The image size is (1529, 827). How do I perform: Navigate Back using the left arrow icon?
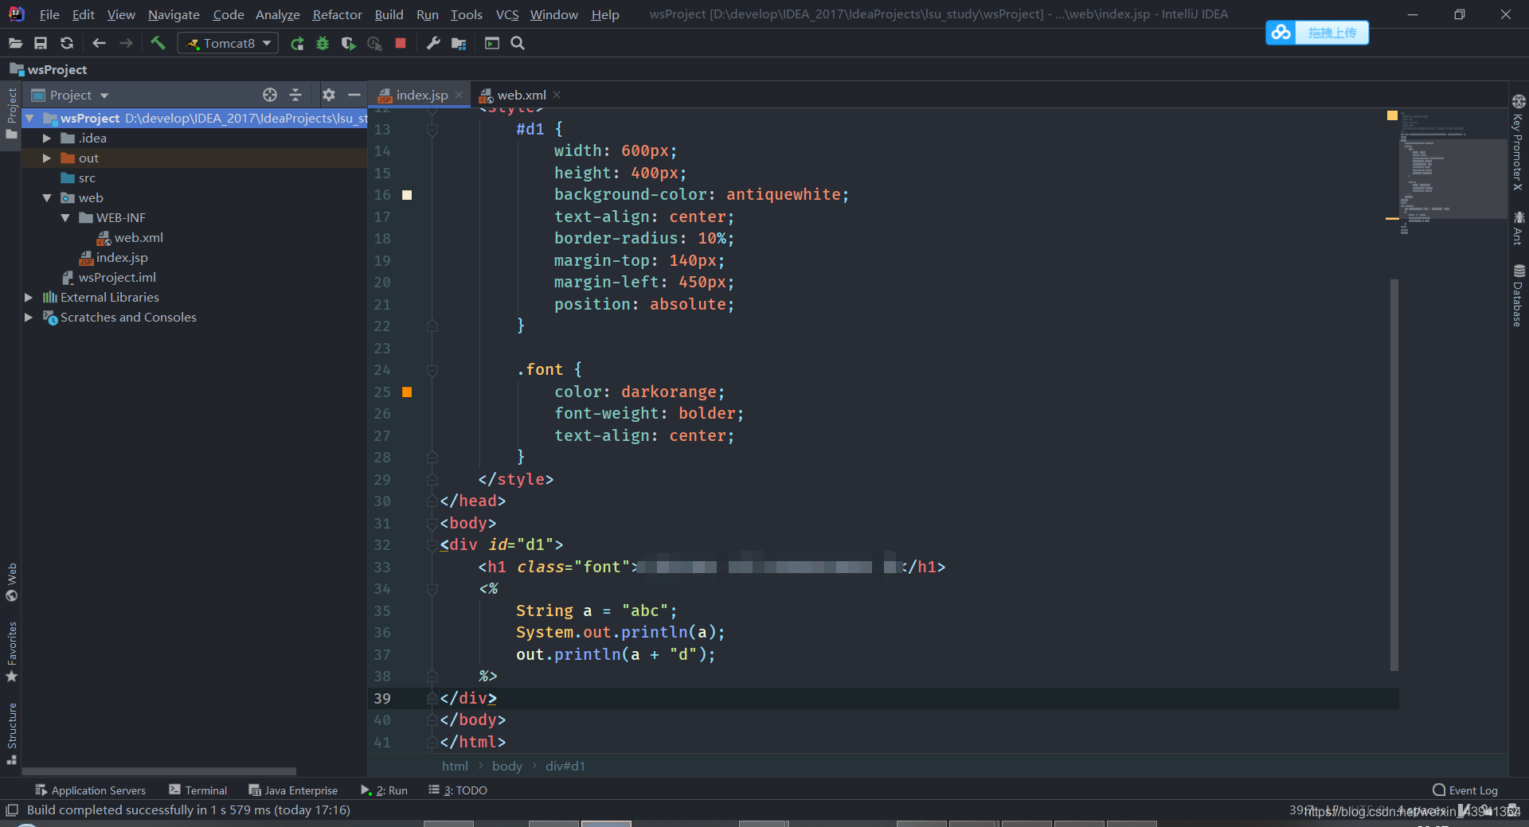pos(99,43)
